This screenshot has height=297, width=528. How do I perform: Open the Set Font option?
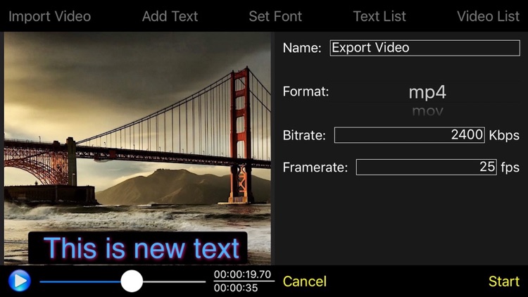275,16
